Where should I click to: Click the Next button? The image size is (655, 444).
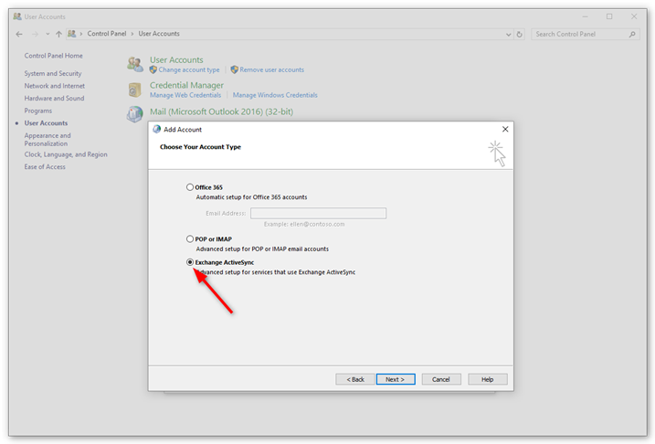396,379
